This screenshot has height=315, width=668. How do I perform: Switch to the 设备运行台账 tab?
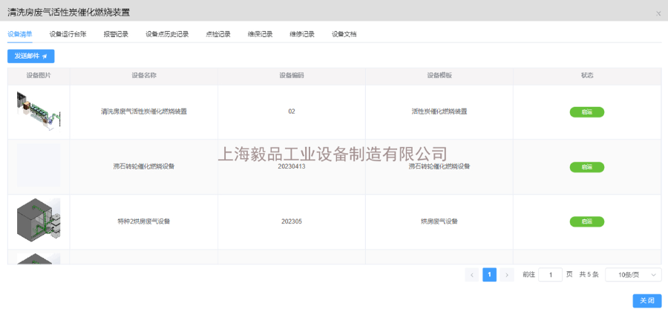pos(68,34)
